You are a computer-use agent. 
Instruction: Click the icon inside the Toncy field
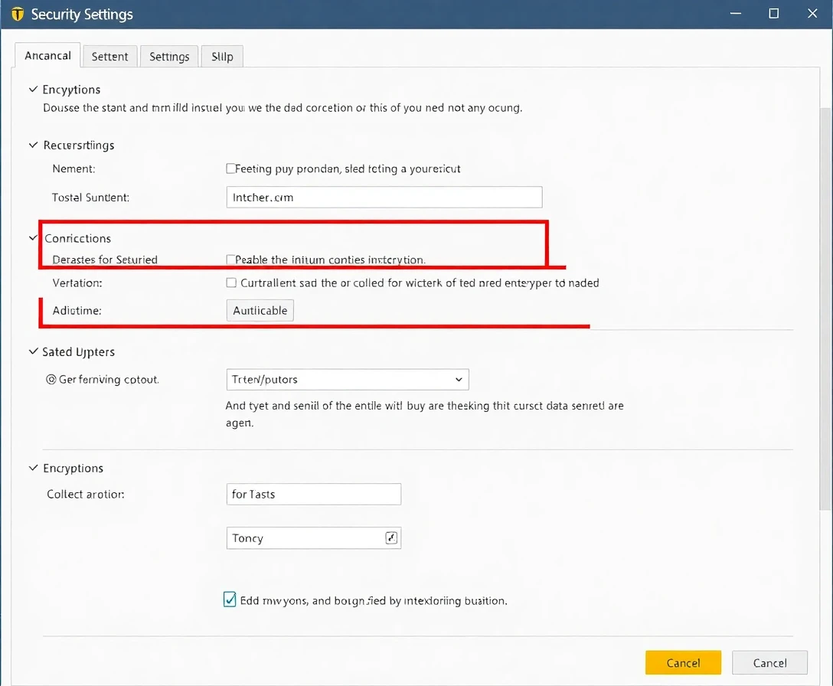[391, 538]
